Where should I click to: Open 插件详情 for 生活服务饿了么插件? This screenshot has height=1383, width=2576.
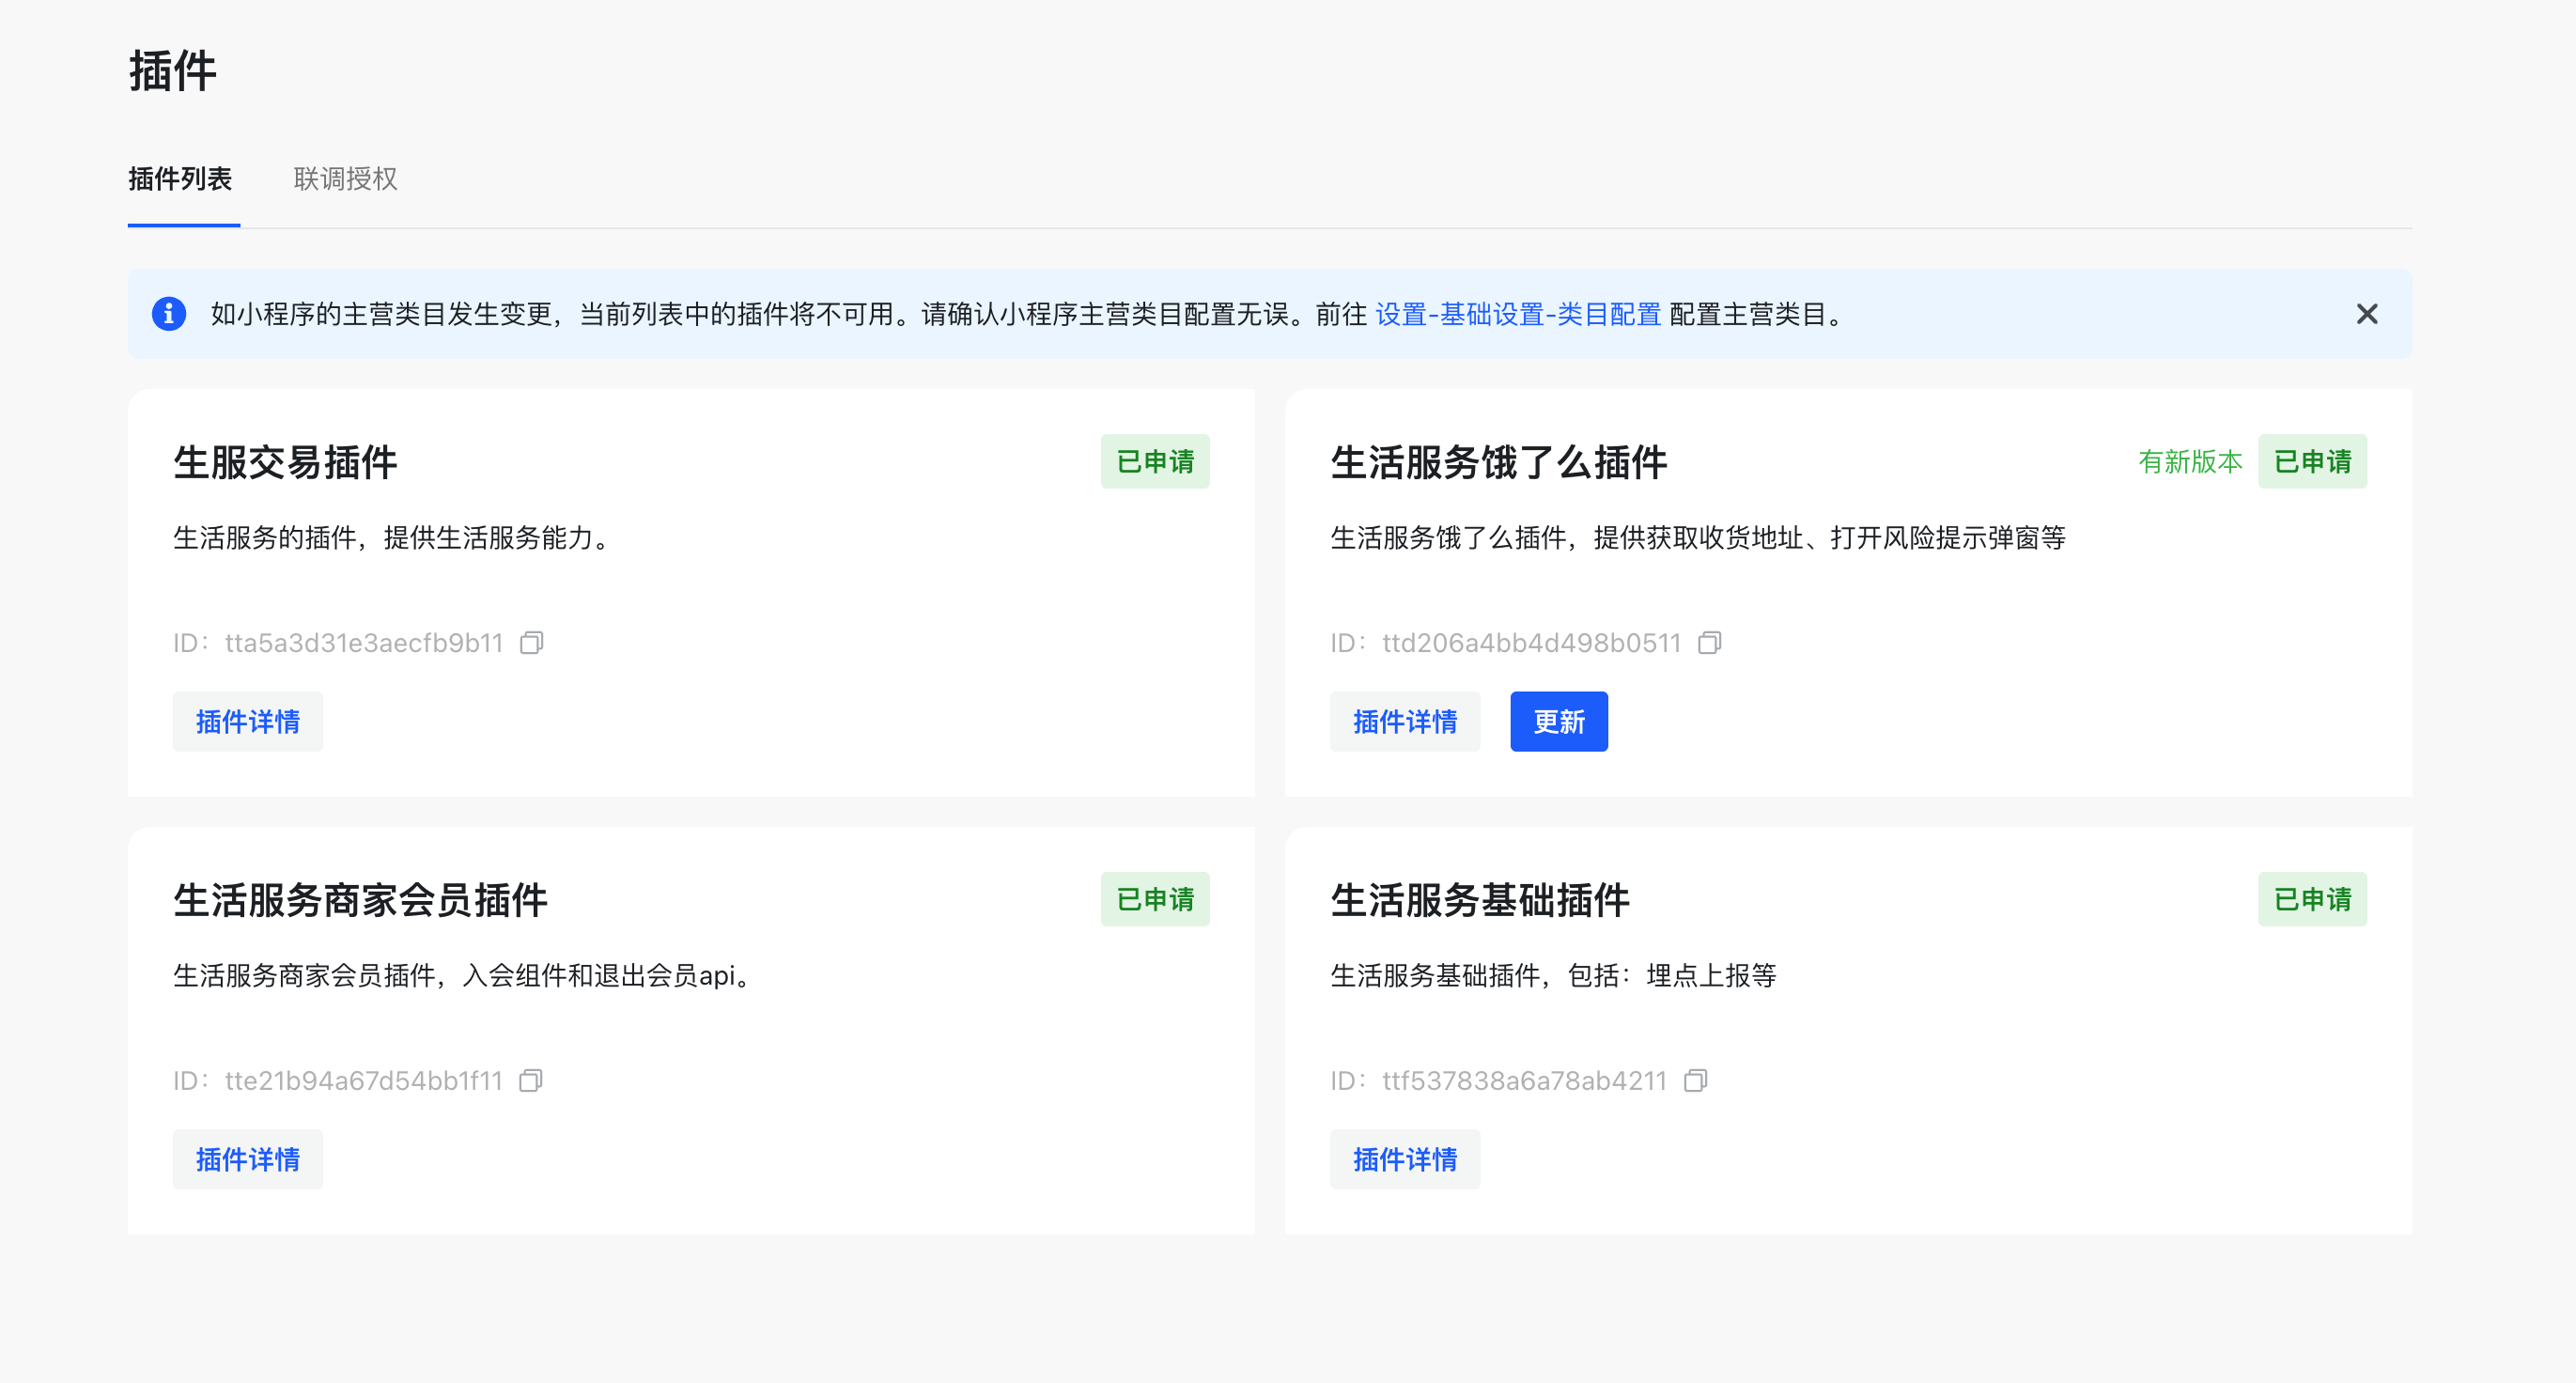pos(1404,721)
